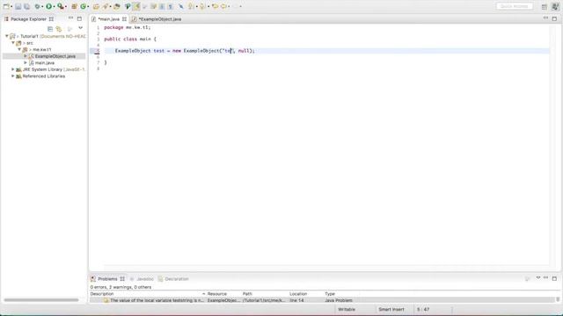Collapse the src folder node
Image resolution: width=563 pixels, height=316 pixels.
coord(13,43)
